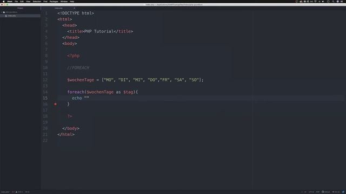Click line number 15 in the gutter
Screen dimensions: 346x194
pos(45,98)
